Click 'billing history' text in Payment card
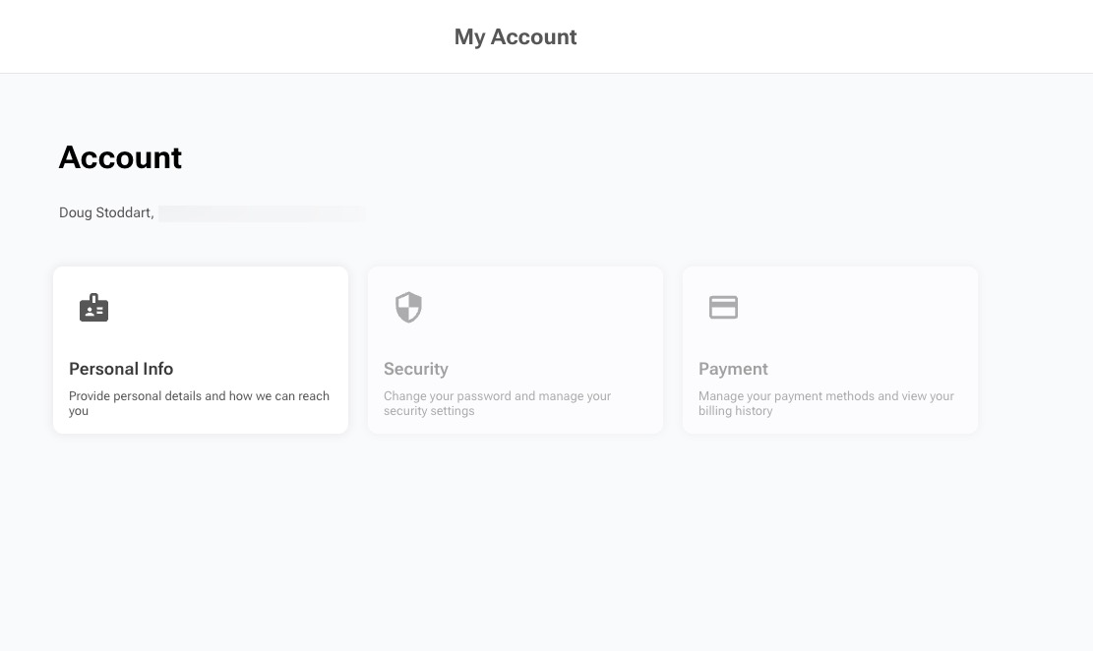Image resolution: width=1093 pixels, height=651 pixels. [x=735, y=411]
